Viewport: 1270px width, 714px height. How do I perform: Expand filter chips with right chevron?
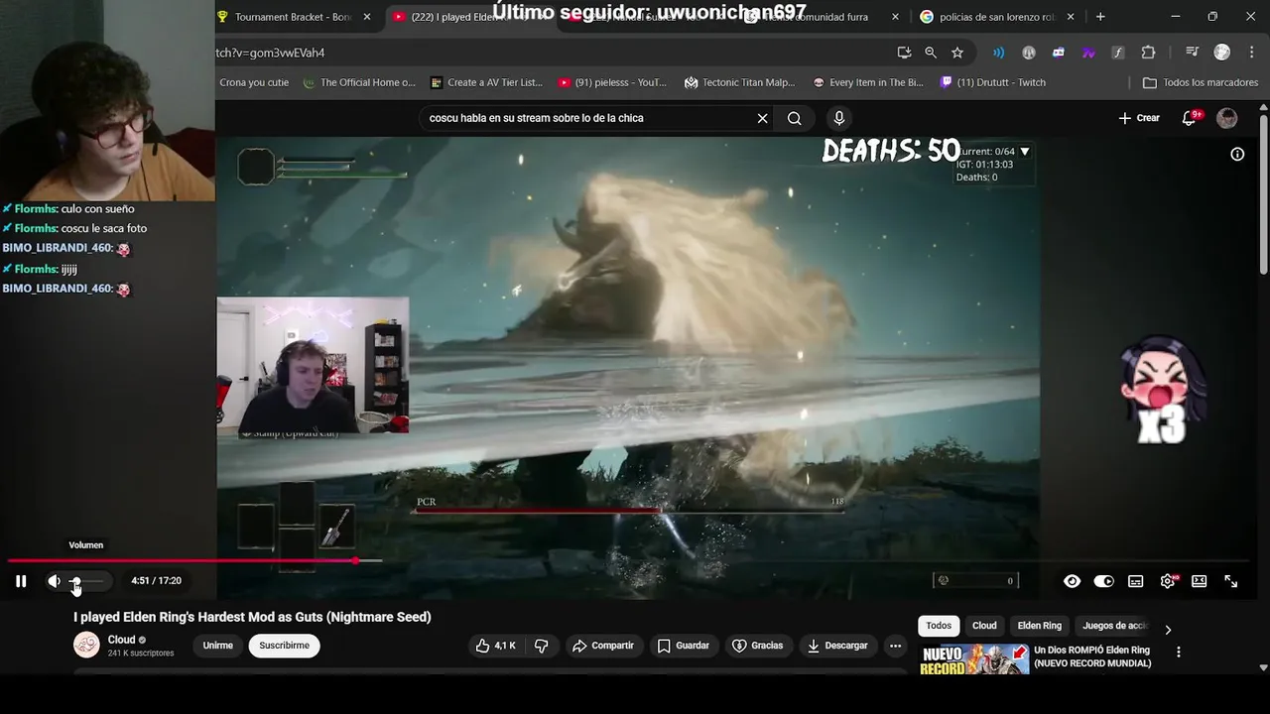pos(1168,629)
